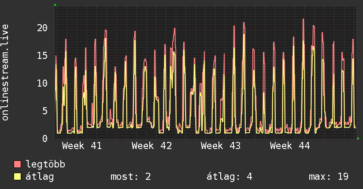
Task: Select the legtöbb legend label
Action: click(45, 164)
